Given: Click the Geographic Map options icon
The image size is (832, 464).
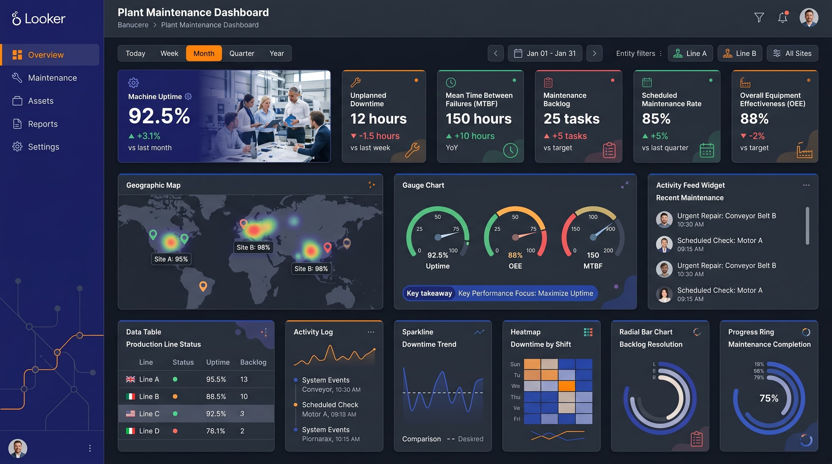Looking at the screenshot, I should pos(372,185).
